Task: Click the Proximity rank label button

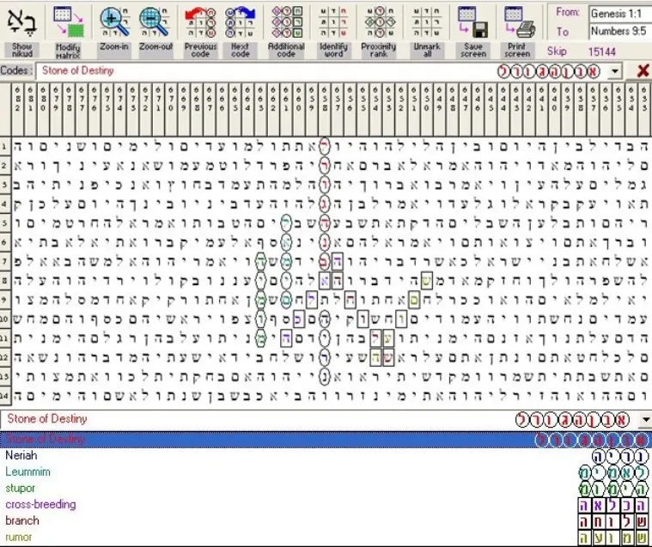Action: tap(379, 50)
